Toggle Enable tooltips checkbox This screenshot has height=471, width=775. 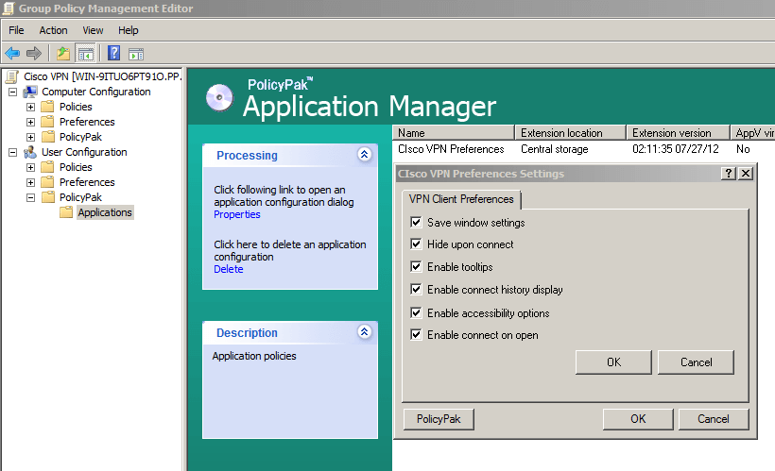pyautogui.click(x=416, y=266)
